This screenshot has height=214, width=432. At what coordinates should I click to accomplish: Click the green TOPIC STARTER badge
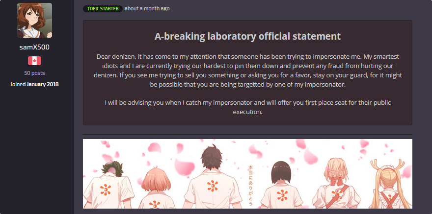point(103,9)
